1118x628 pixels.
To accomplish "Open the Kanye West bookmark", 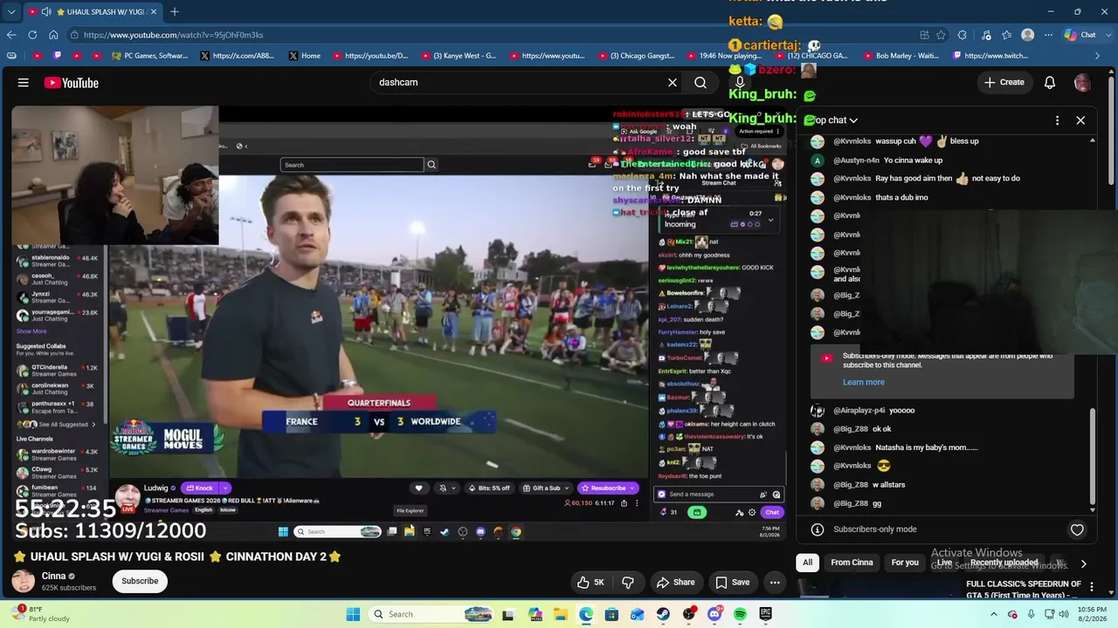I will point(459,56).
